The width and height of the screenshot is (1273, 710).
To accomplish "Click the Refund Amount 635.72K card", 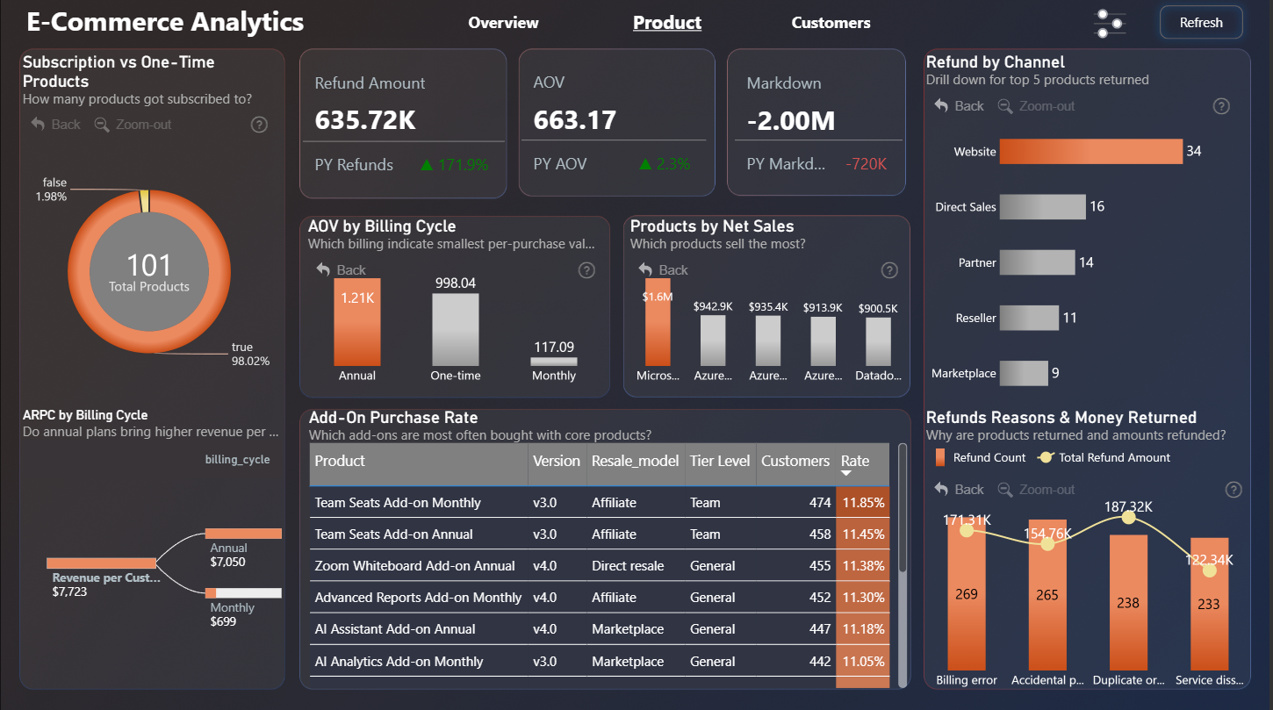I will [403, 124].
